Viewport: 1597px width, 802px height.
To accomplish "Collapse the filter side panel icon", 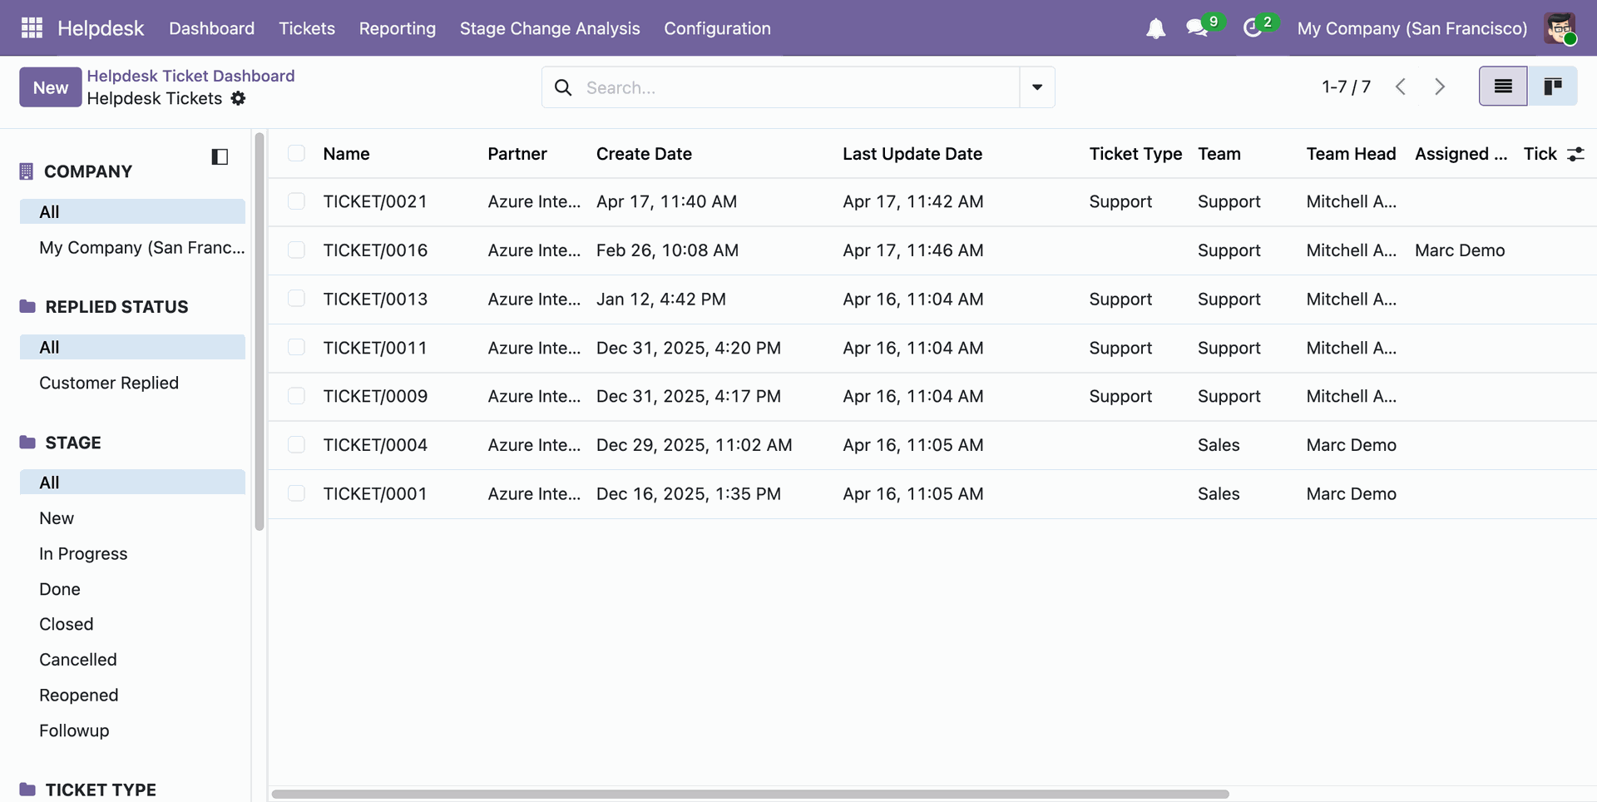I will click(220, 156).
